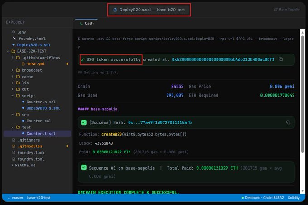
Task: Click the BASE-B20-TEST folder icon
Action: [13, 51]
